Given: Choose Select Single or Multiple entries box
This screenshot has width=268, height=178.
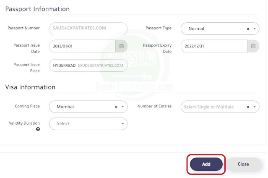Looking at the screenshot, I should (220, 107).
